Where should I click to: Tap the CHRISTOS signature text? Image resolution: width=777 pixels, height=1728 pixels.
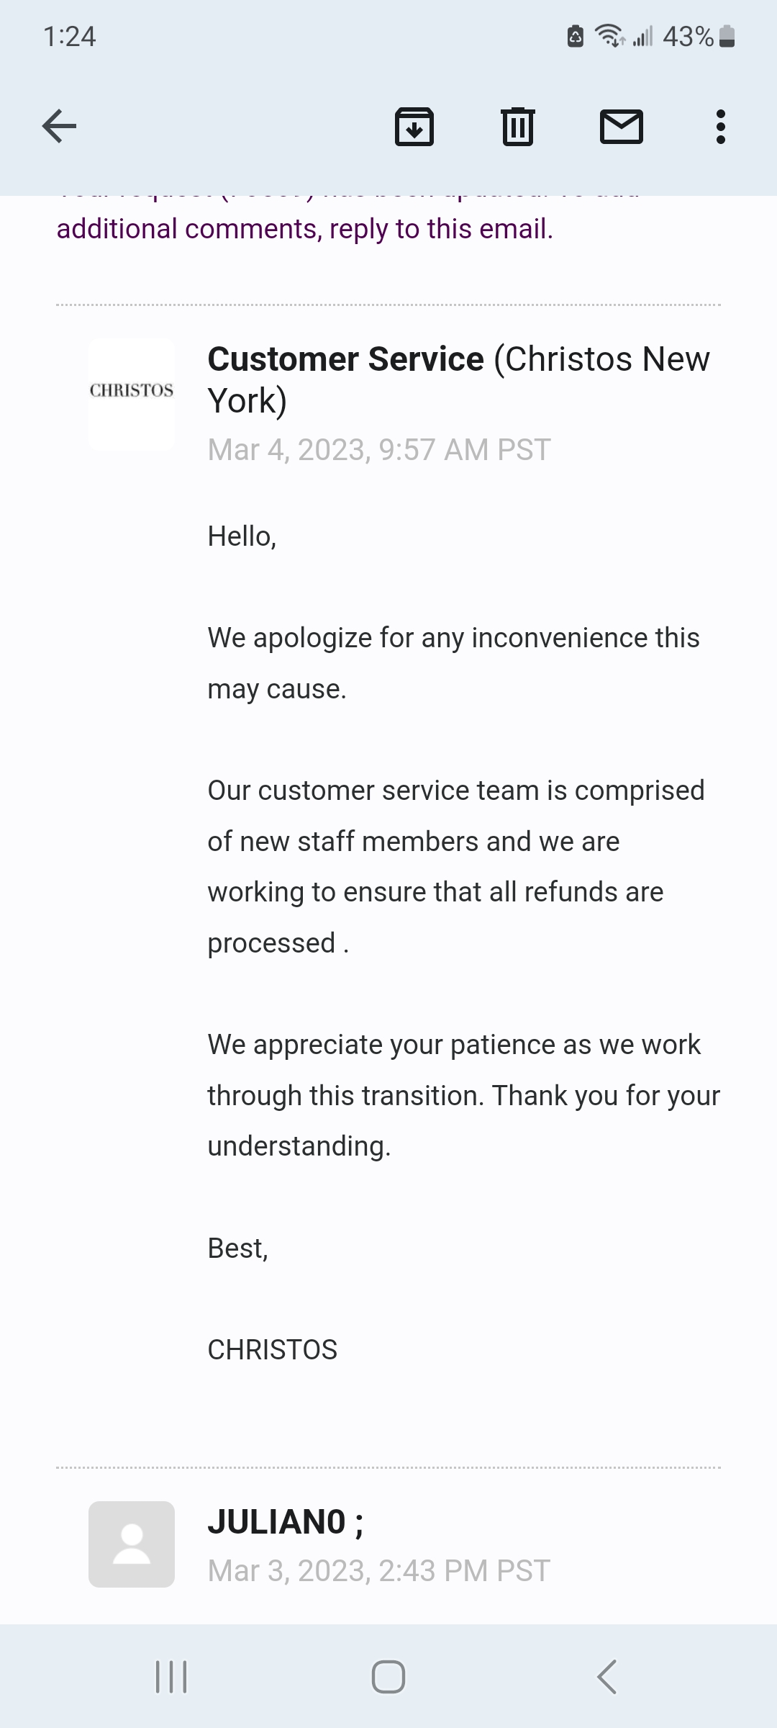point(272,1350)
